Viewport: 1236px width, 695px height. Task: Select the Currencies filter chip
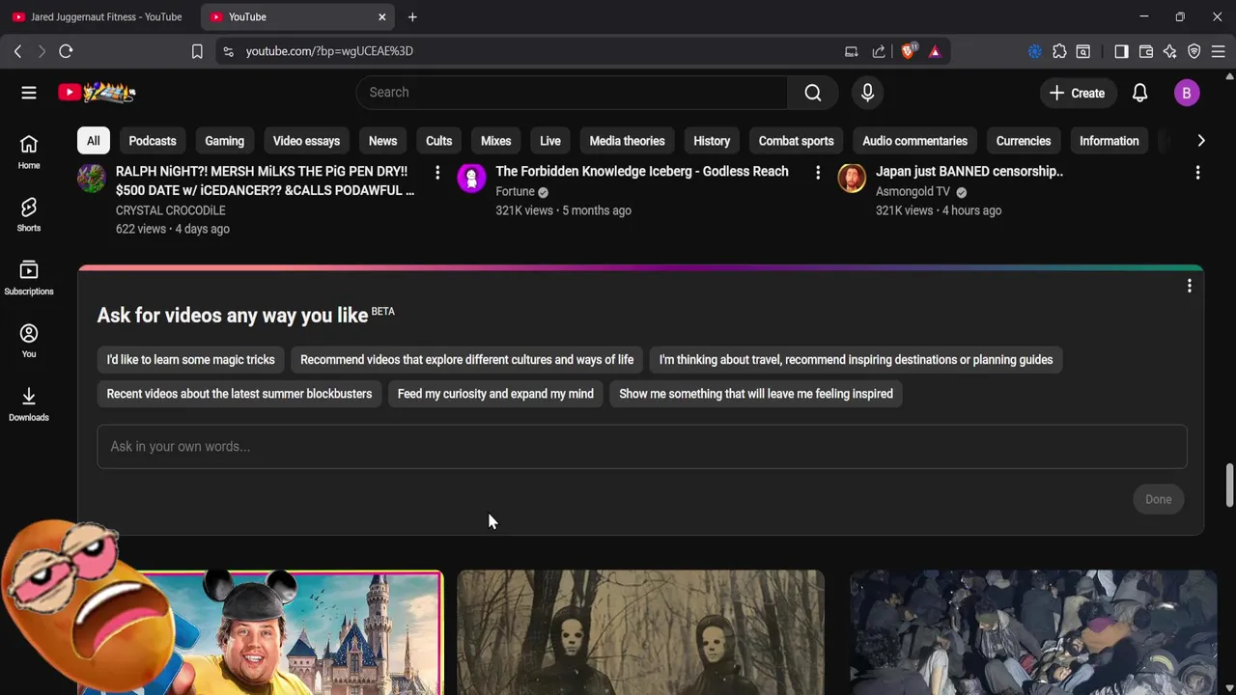(1024, 141)
